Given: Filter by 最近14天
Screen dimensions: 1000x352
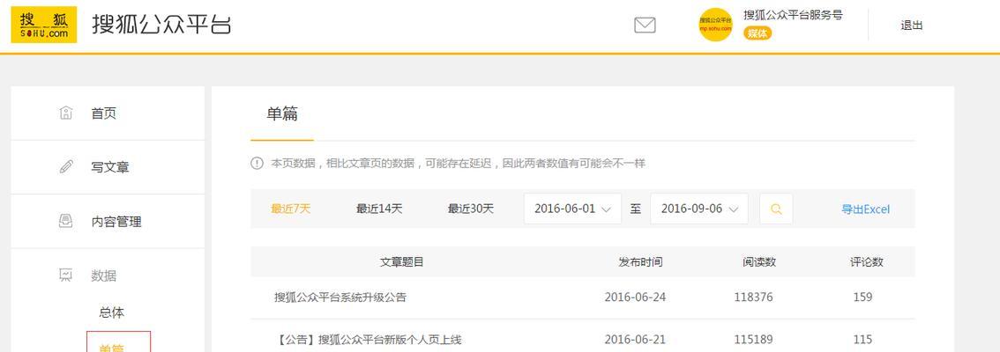Looking at the screenshot, I should point(379,209).
